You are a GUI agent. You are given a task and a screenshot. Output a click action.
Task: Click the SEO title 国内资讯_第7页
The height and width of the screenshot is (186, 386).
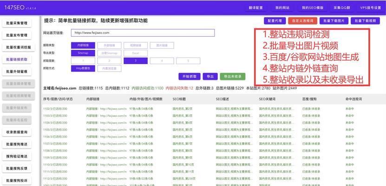pos(183,144)
